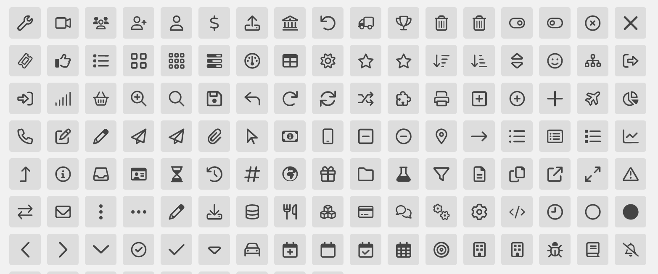Click the toggle switch icon turned off

[555, 23]
